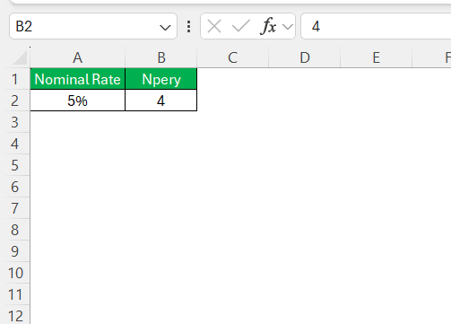Open Insert Function fx icon

pyautogui.click(x=268, y=26)
